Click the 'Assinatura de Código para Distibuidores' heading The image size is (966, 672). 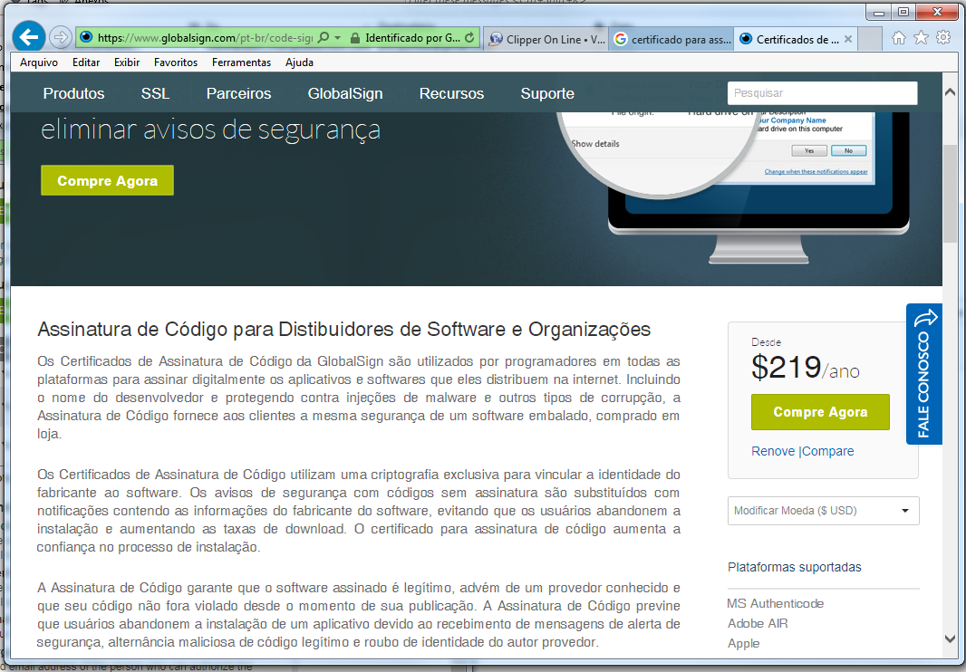click(343, 329)
